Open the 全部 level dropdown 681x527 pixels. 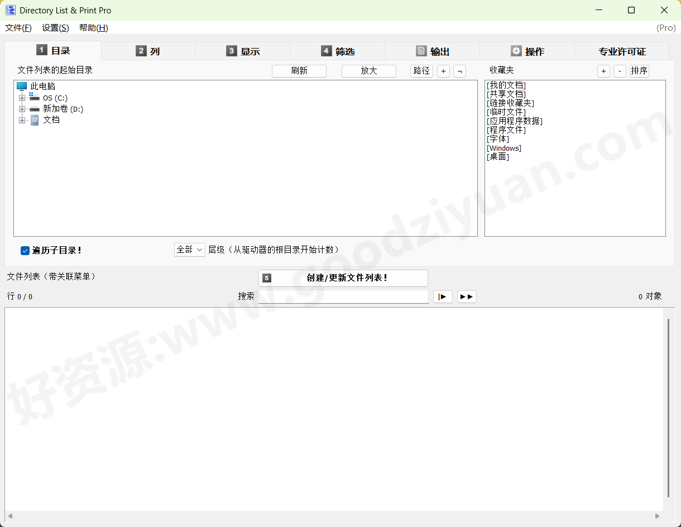[189, 250]
